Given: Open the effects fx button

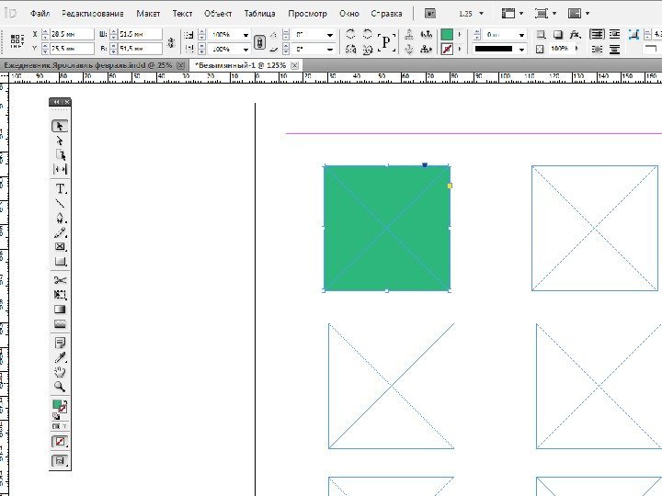Looking at the screenshot, I should tap(575, 34).
